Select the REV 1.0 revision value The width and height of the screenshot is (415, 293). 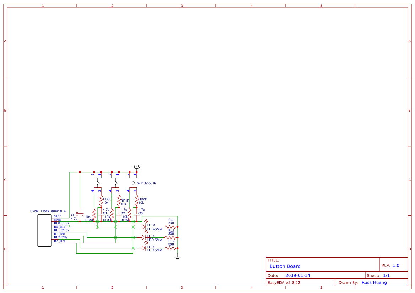pos(396,265)
